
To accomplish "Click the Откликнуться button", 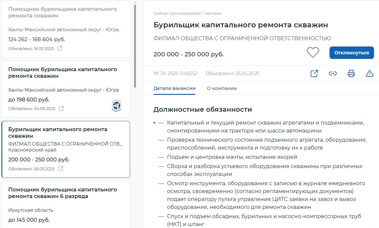I will point(352,53).
